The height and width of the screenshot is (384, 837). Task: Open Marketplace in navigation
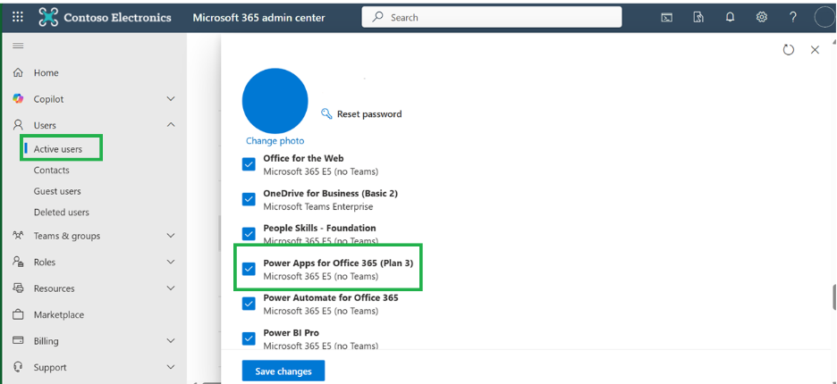pos(59,314)
